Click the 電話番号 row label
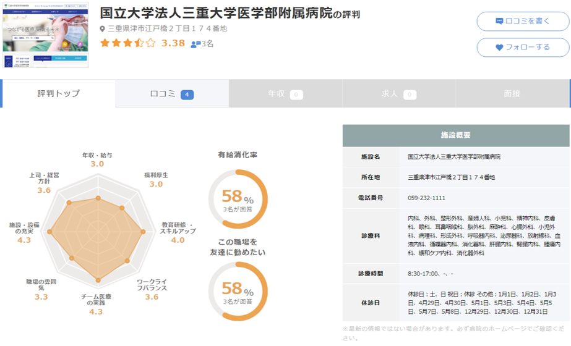This screenshot has height=346, width=571. [x=371, y=198]
